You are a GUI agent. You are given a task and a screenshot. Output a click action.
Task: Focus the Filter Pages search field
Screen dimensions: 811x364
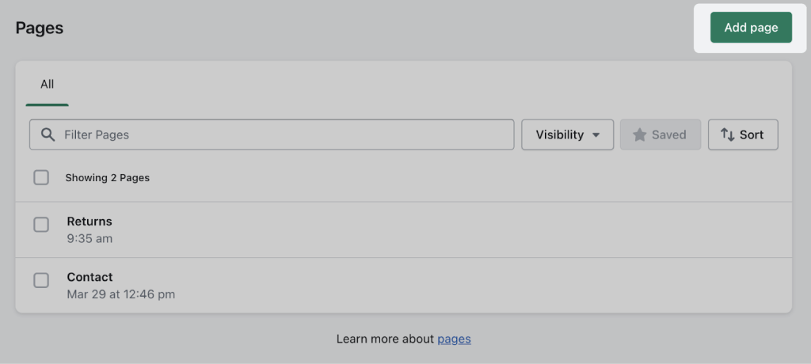272,135
